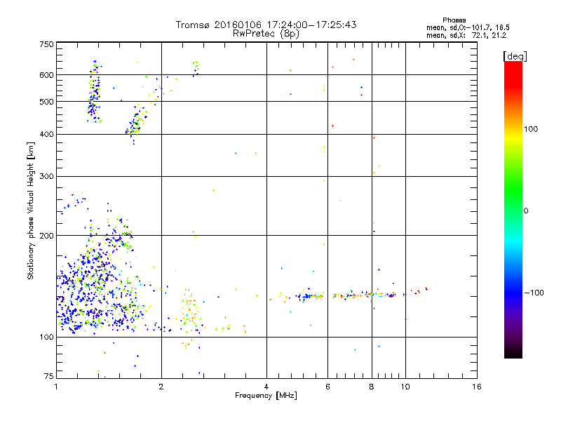Click the colorbar label '0'
Screen dimensions: 561x421
coord(526,211)
